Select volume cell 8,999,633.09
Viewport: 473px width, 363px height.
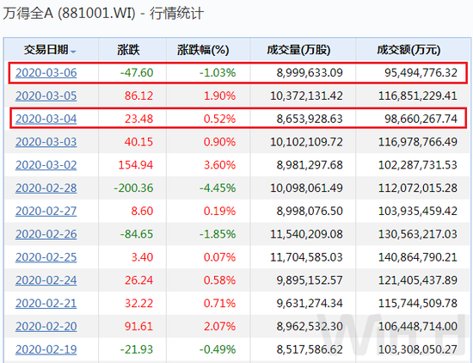(310, 73)
